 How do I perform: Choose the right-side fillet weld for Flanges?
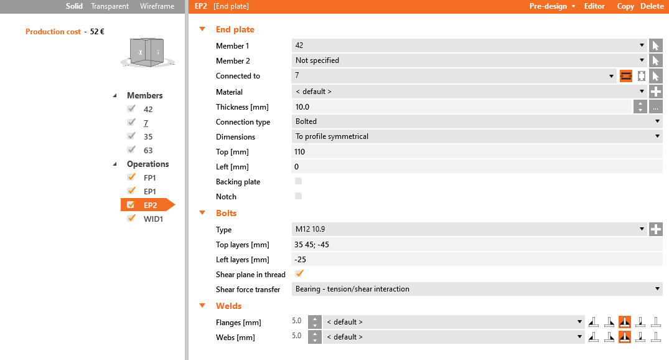[x=609, y=322]
